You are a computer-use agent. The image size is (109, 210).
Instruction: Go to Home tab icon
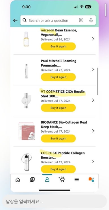(18, 179)
